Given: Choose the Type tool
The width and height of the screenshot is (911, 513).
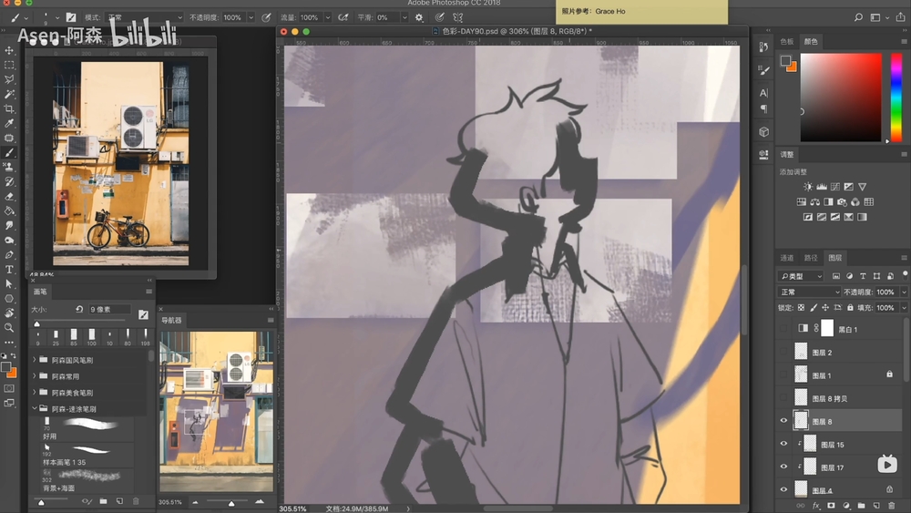Looking at the screenshot, I should tap(9, 270).
